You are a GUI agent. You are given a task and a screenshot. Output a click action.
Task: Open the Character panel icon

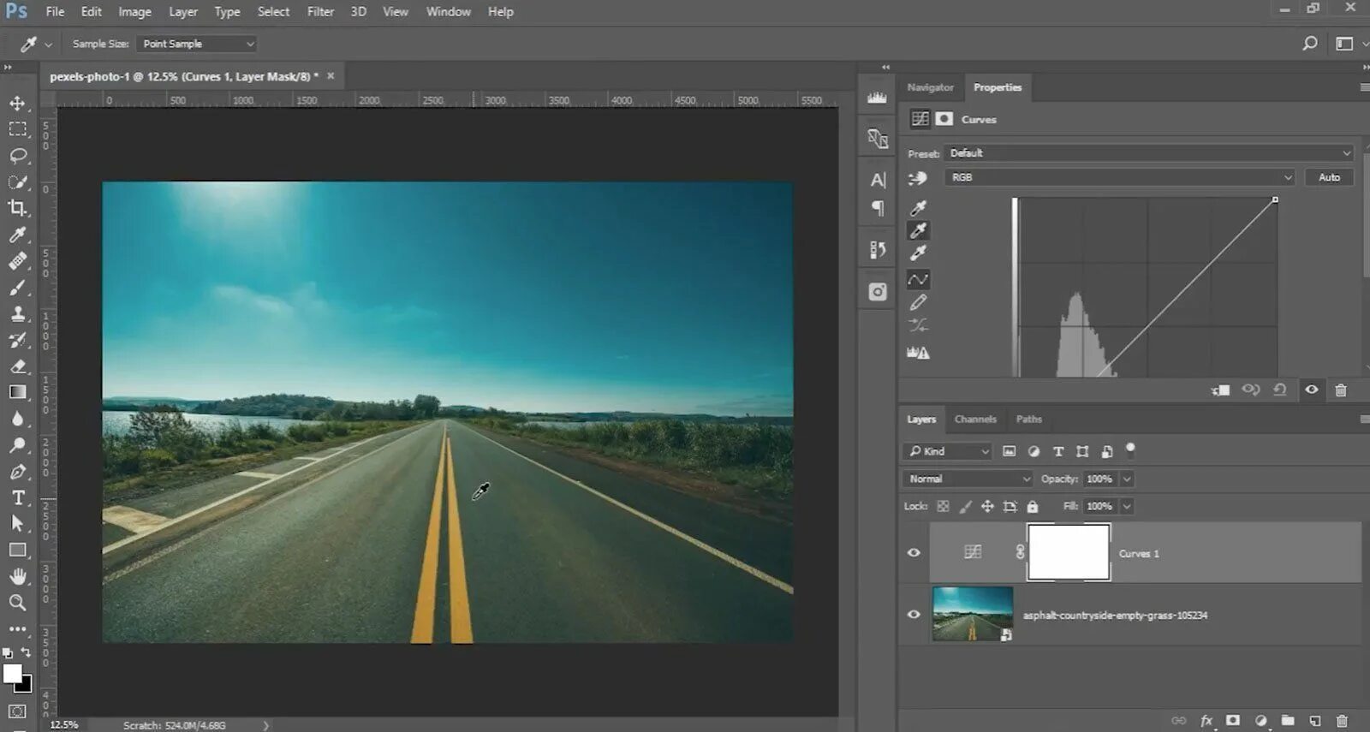coord(878,180)
